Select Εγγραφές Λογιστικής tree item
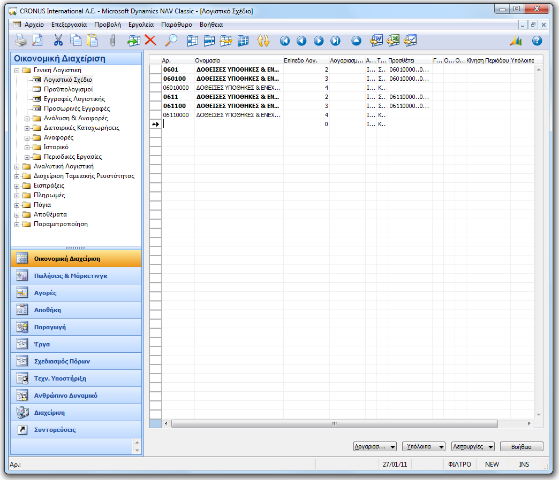559x480 pixels. [x=74, y=99]
